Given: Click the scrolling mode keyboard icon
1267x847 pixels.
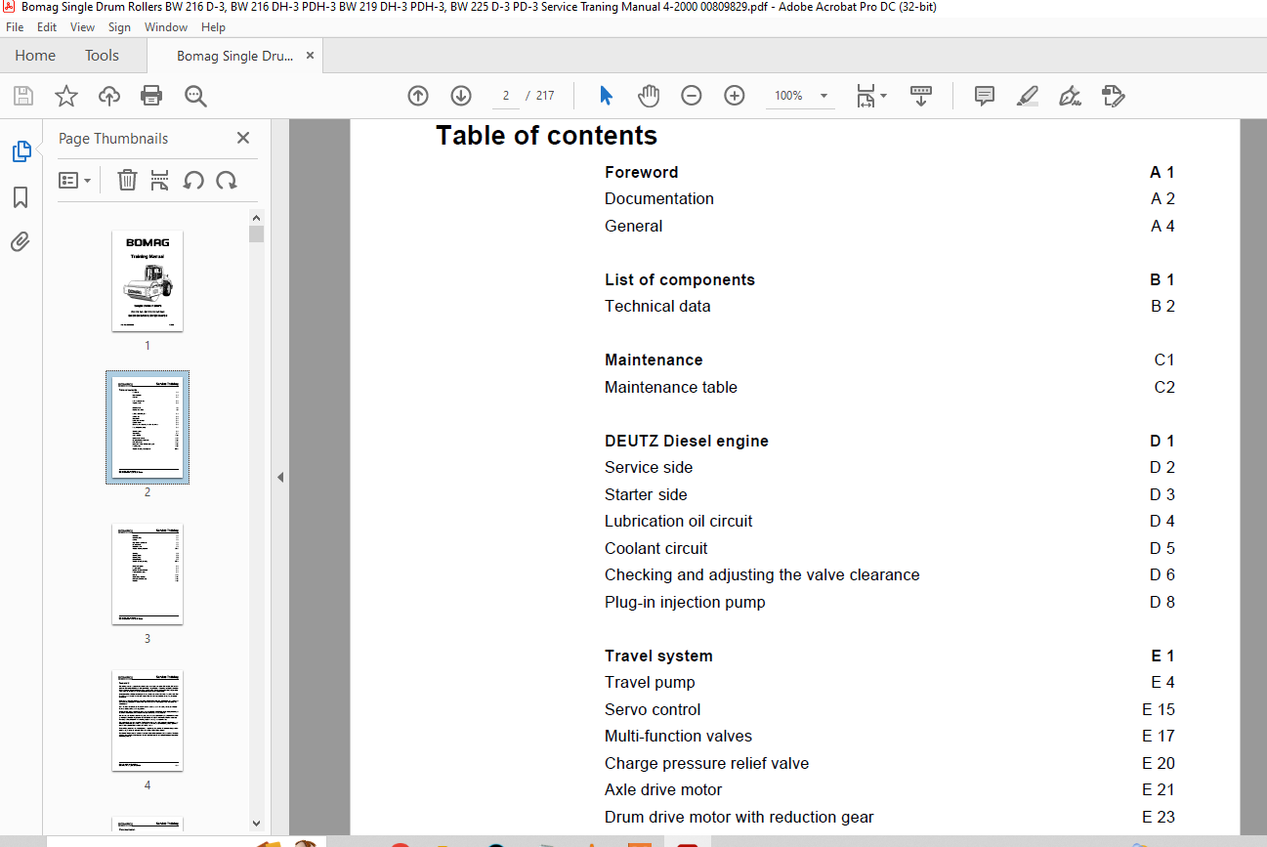Looking at the screenshot, I should [x=921, y=96].
